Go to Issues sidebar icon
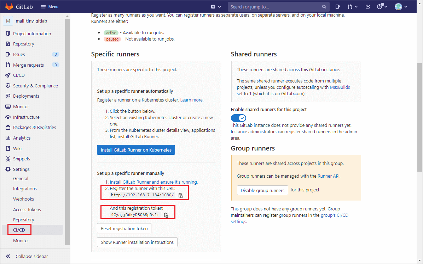The width and height of the screenshot is (423, 264). point(8,54)
